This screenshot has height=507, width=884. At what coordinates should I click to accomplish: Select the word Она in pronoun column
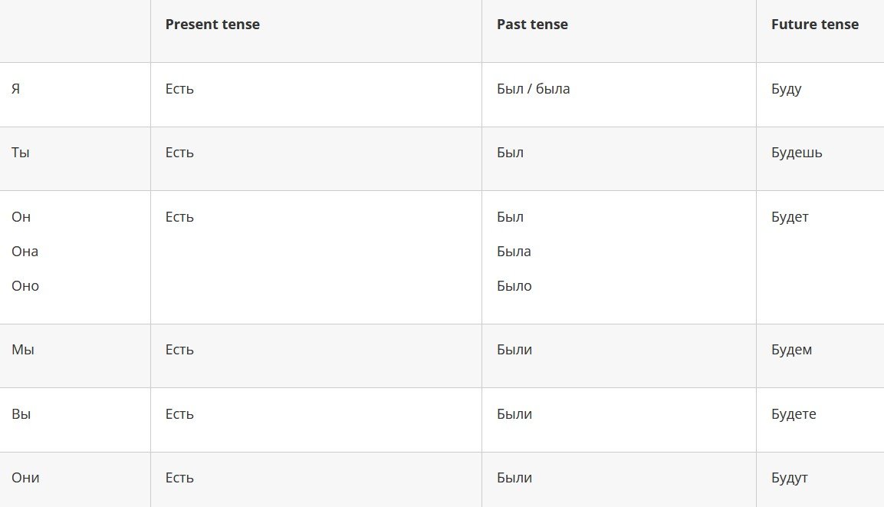tap(25, 252)
